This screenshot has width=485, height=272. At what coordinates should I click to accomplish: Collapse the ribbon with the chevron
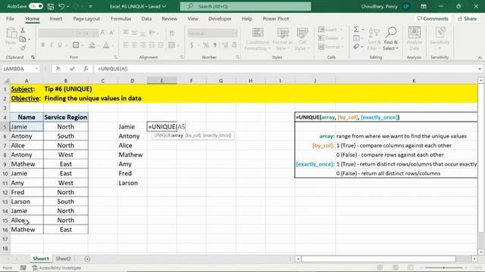pos(480,57)
